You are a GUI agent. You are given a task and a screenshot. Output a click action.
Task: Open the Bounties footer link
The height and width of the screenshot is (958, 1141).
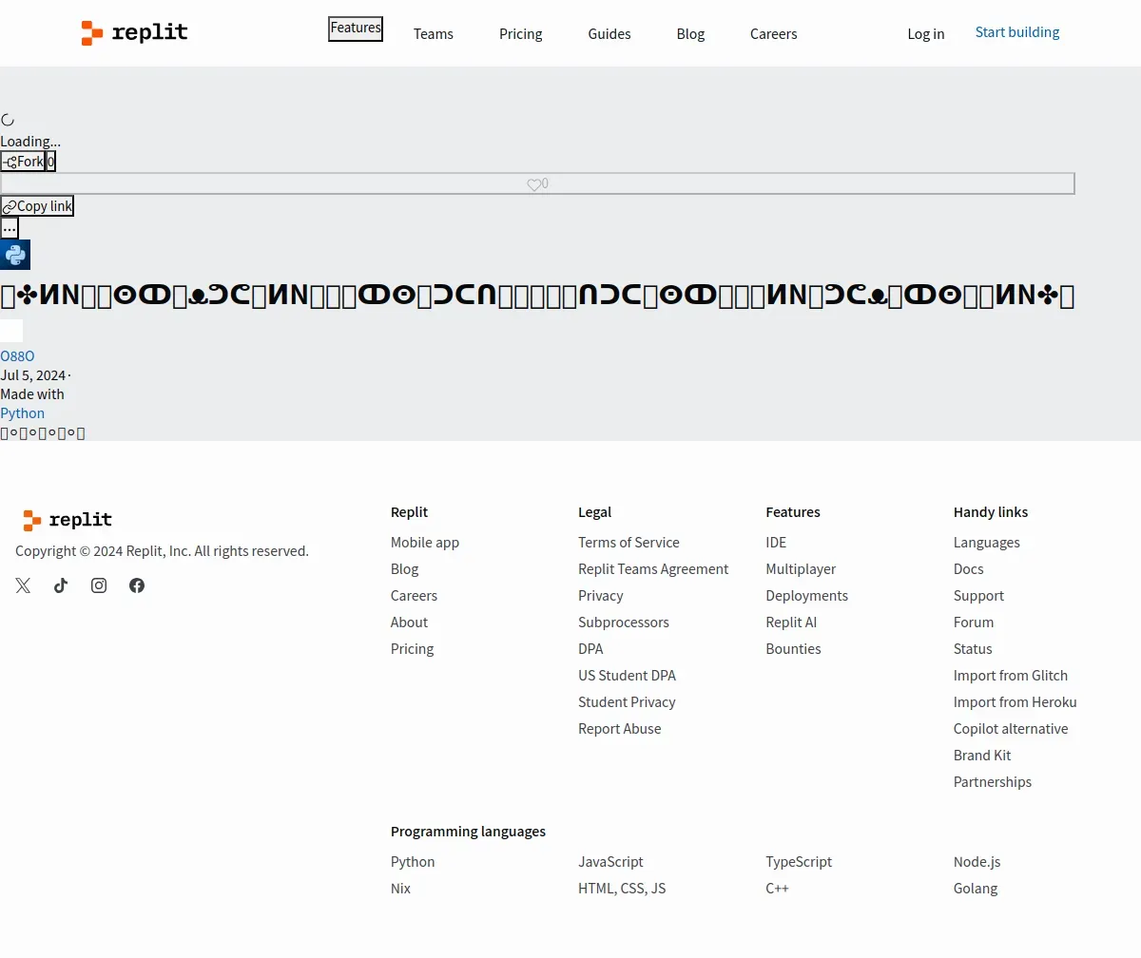point(794,649)
